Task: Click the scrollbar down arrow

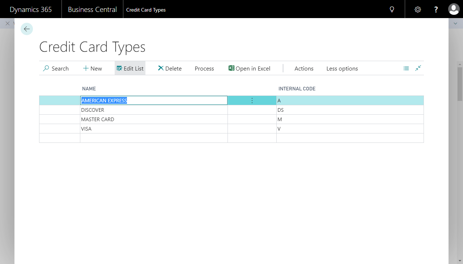Action: 460,260
